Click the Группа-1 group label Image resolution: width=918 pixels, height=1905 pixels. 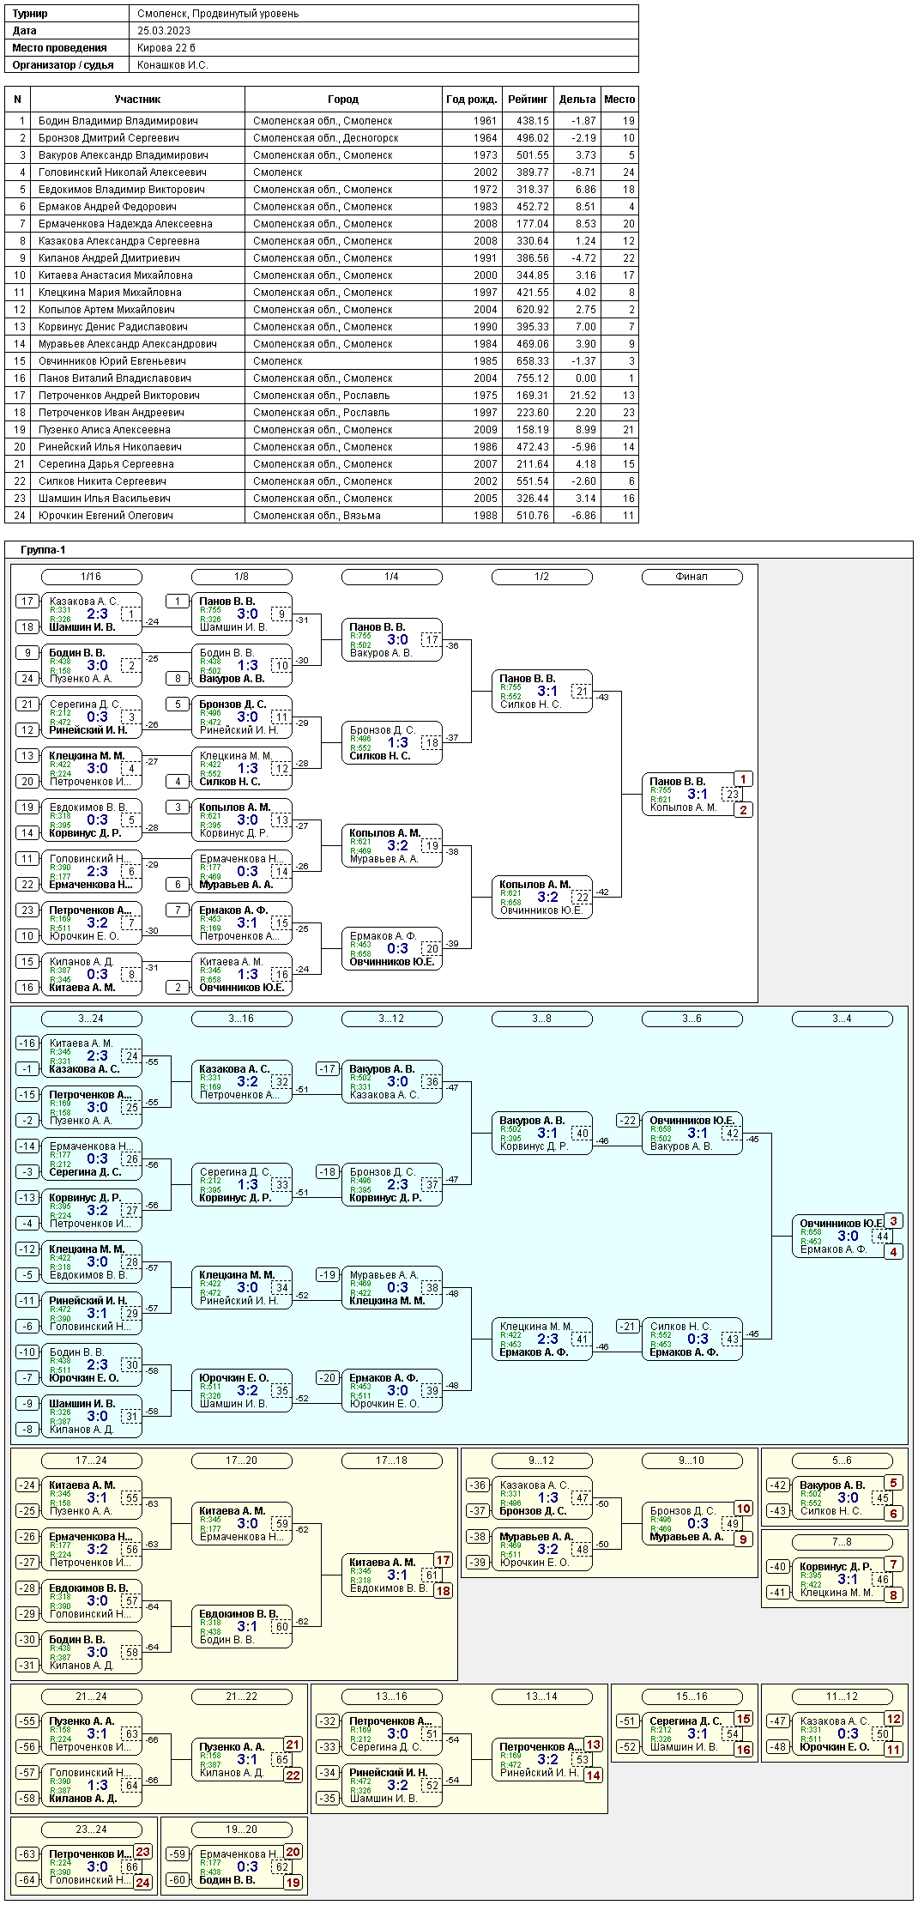click(x=43, y=550)
